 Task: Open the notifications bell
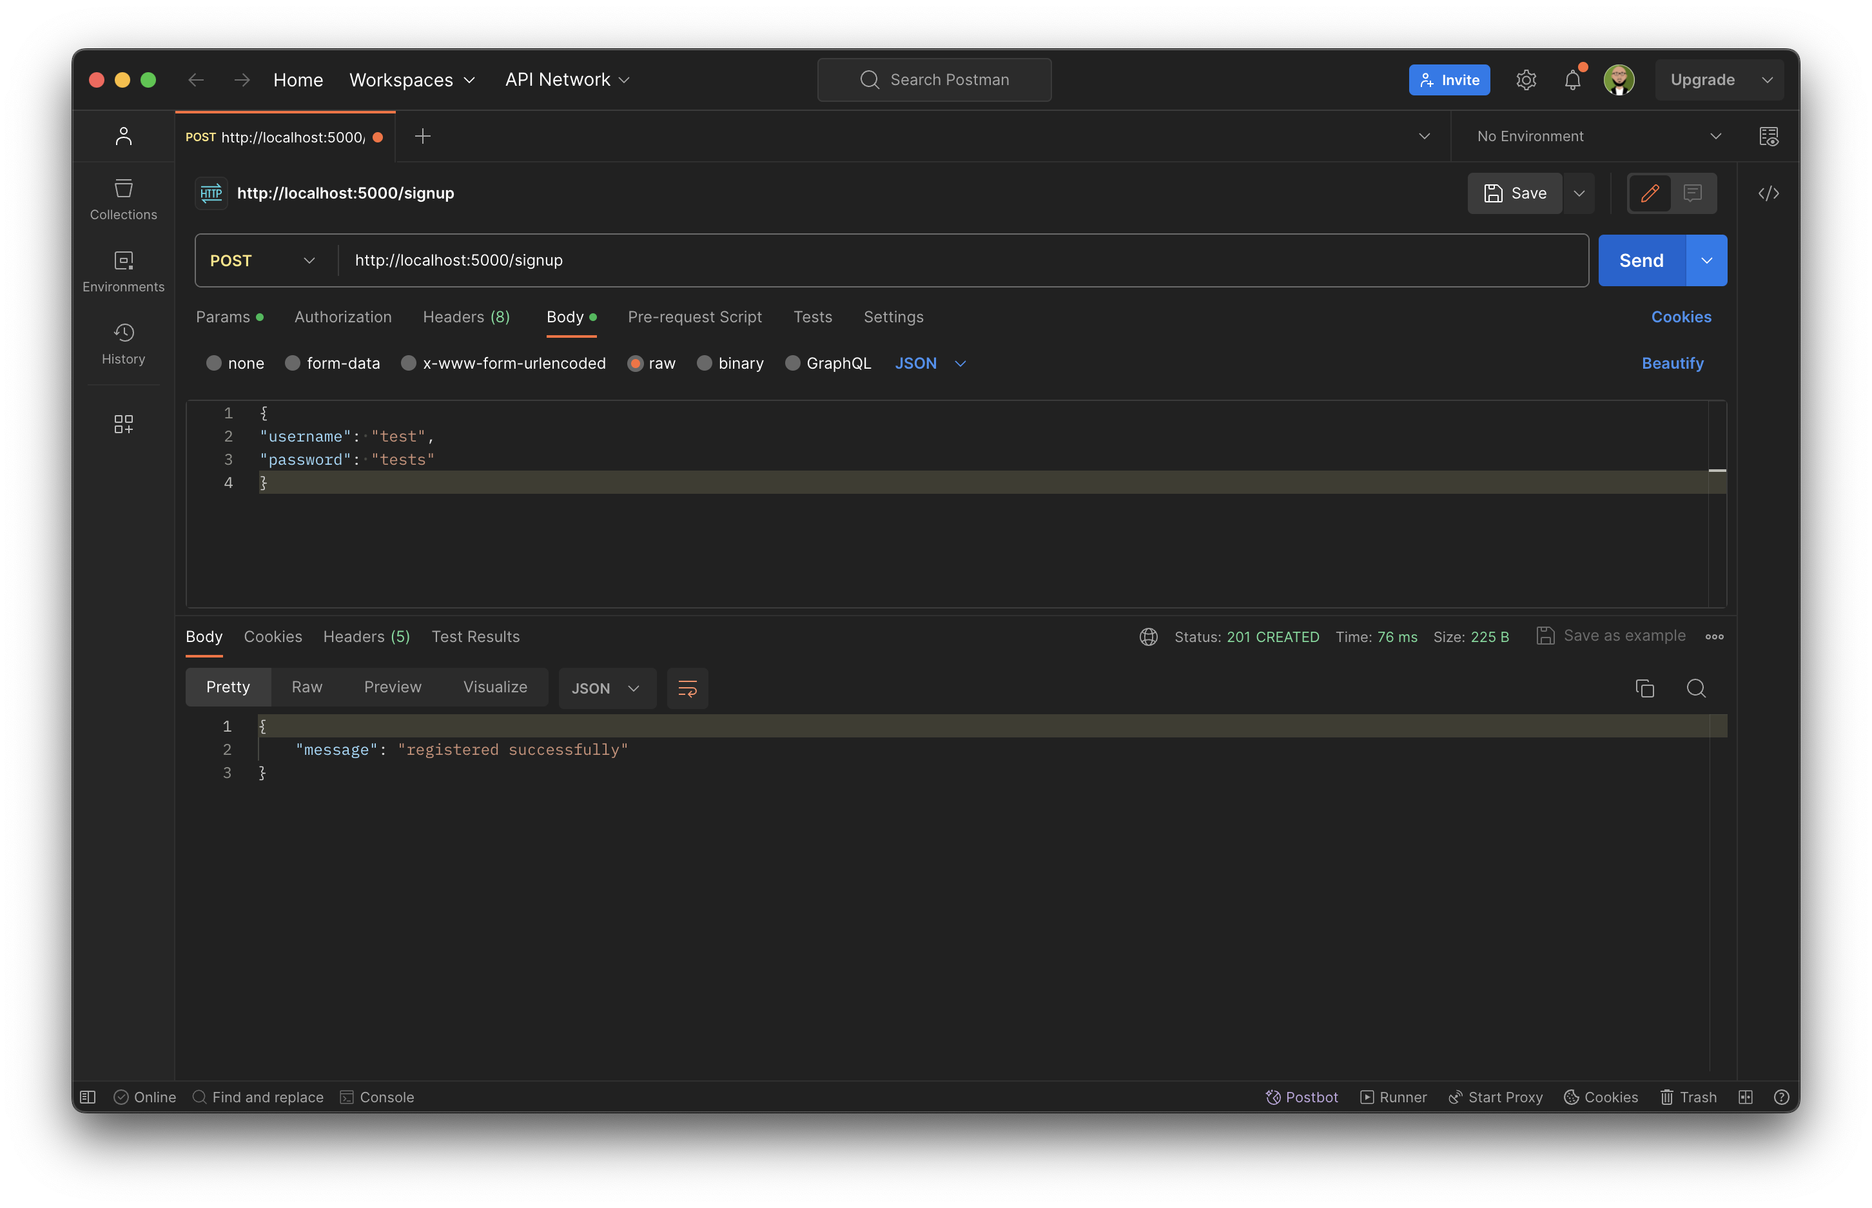tap(1572, 79)
